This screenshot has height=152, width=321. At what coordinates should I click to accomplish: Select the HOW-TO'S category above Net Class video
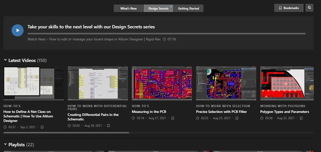tap(12, 106)
